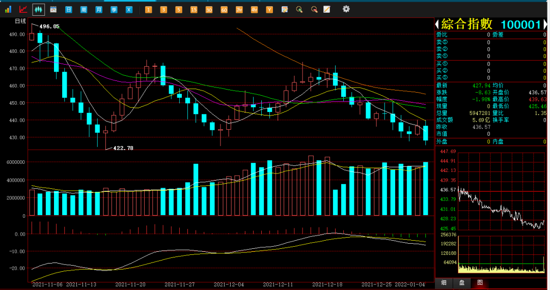Viewport: 550px width, 290px height.
Task: Select the 5-minute interval button
Action: tap(179, 10)
